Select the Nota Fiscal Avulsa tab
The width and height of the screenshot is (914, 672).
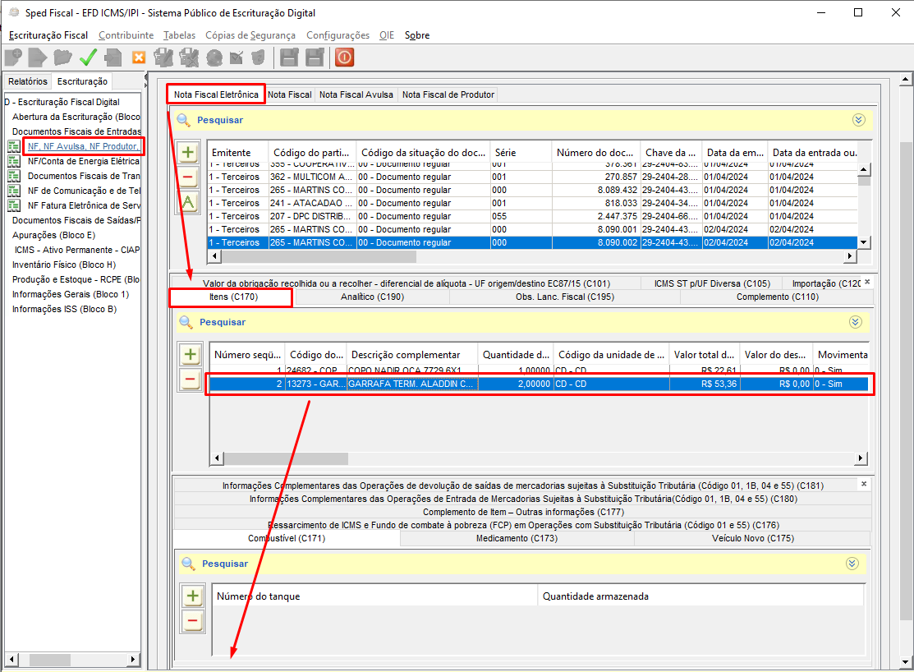click(x=356, y=94)
